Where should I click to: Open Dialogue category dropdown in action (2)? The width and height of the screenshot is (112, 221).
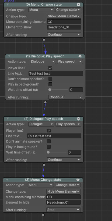(41, 124)
